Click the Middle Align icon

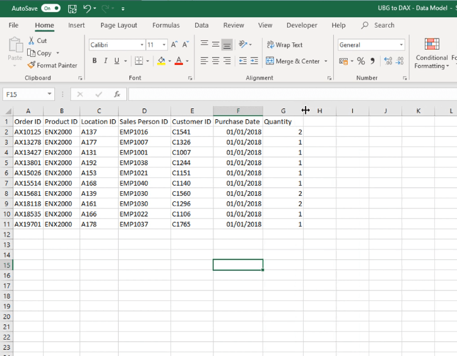point(216,44)
